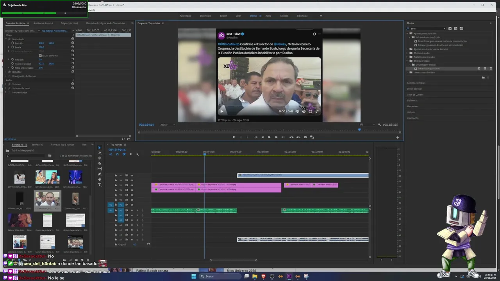Toggle sync lock on track V3

coord(127,195)
